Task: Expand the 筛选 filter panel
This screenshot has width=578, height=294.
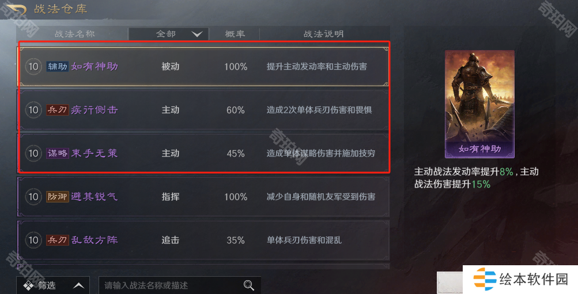Action: pyautogui.click(x=53, y=285)
